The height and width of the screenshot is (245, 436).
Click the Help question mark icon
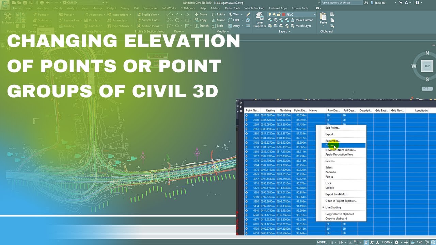coord(417,2)
